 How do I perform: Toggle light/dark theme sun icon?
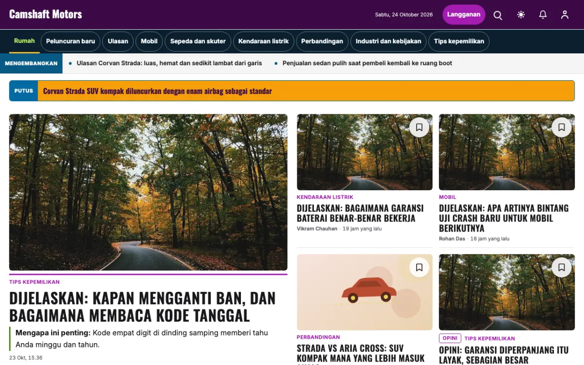(521, 15)
